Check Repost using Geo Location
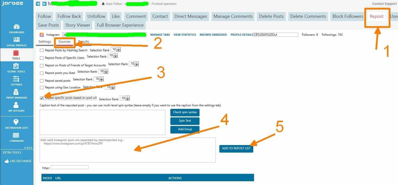This screenshot has height=185, width=398. (x=42, y=87)
